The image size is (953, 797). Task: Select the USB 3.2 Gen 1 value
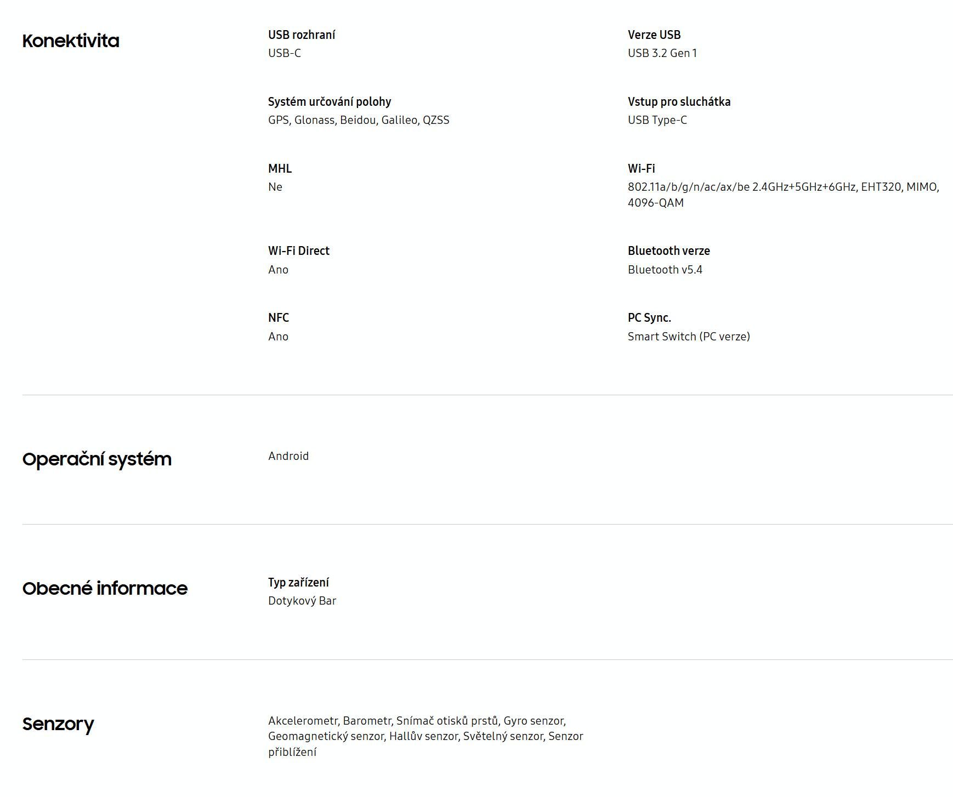point(662,53)
